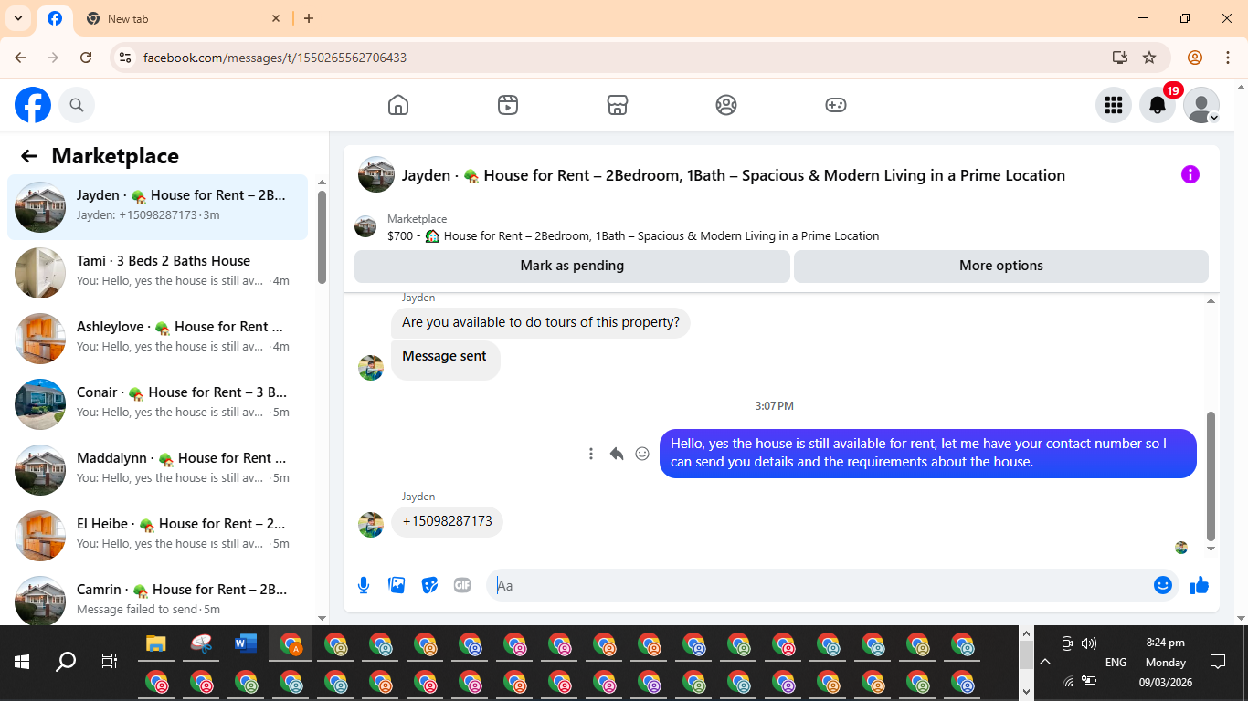The height and width of the screenshot is (701, 1248).
Task: Click the Facebook logo
Action: (x=33, y=105)
